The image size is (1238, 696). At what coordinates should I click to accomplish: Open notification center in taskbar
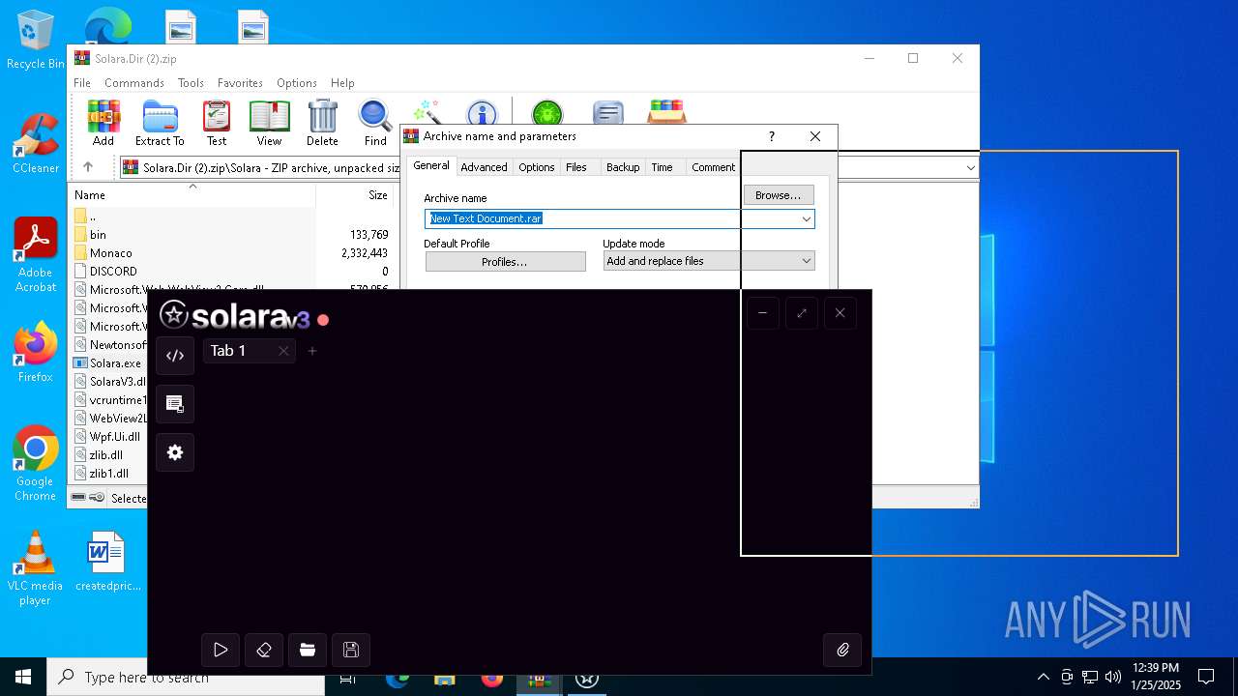pyautogui.click(x=1206, y=677)
